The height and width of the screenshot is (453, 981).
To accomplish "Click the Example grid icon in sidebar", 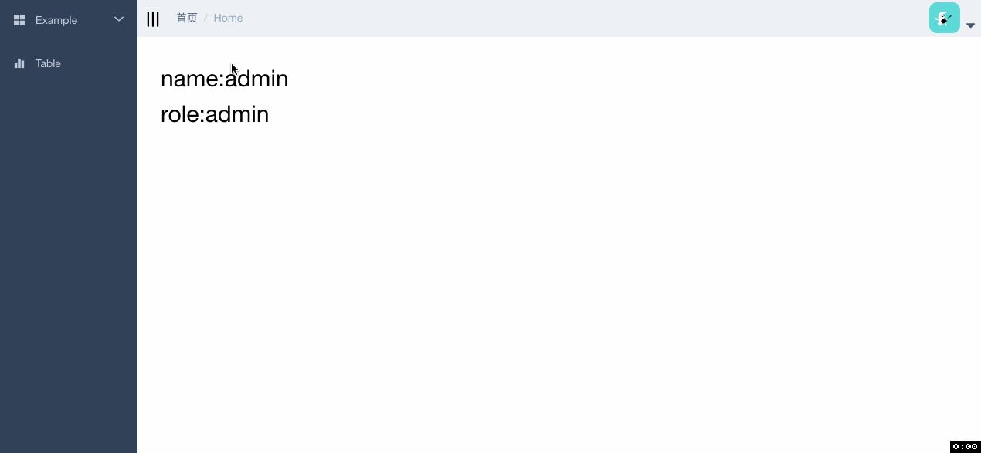I will 19,20.
